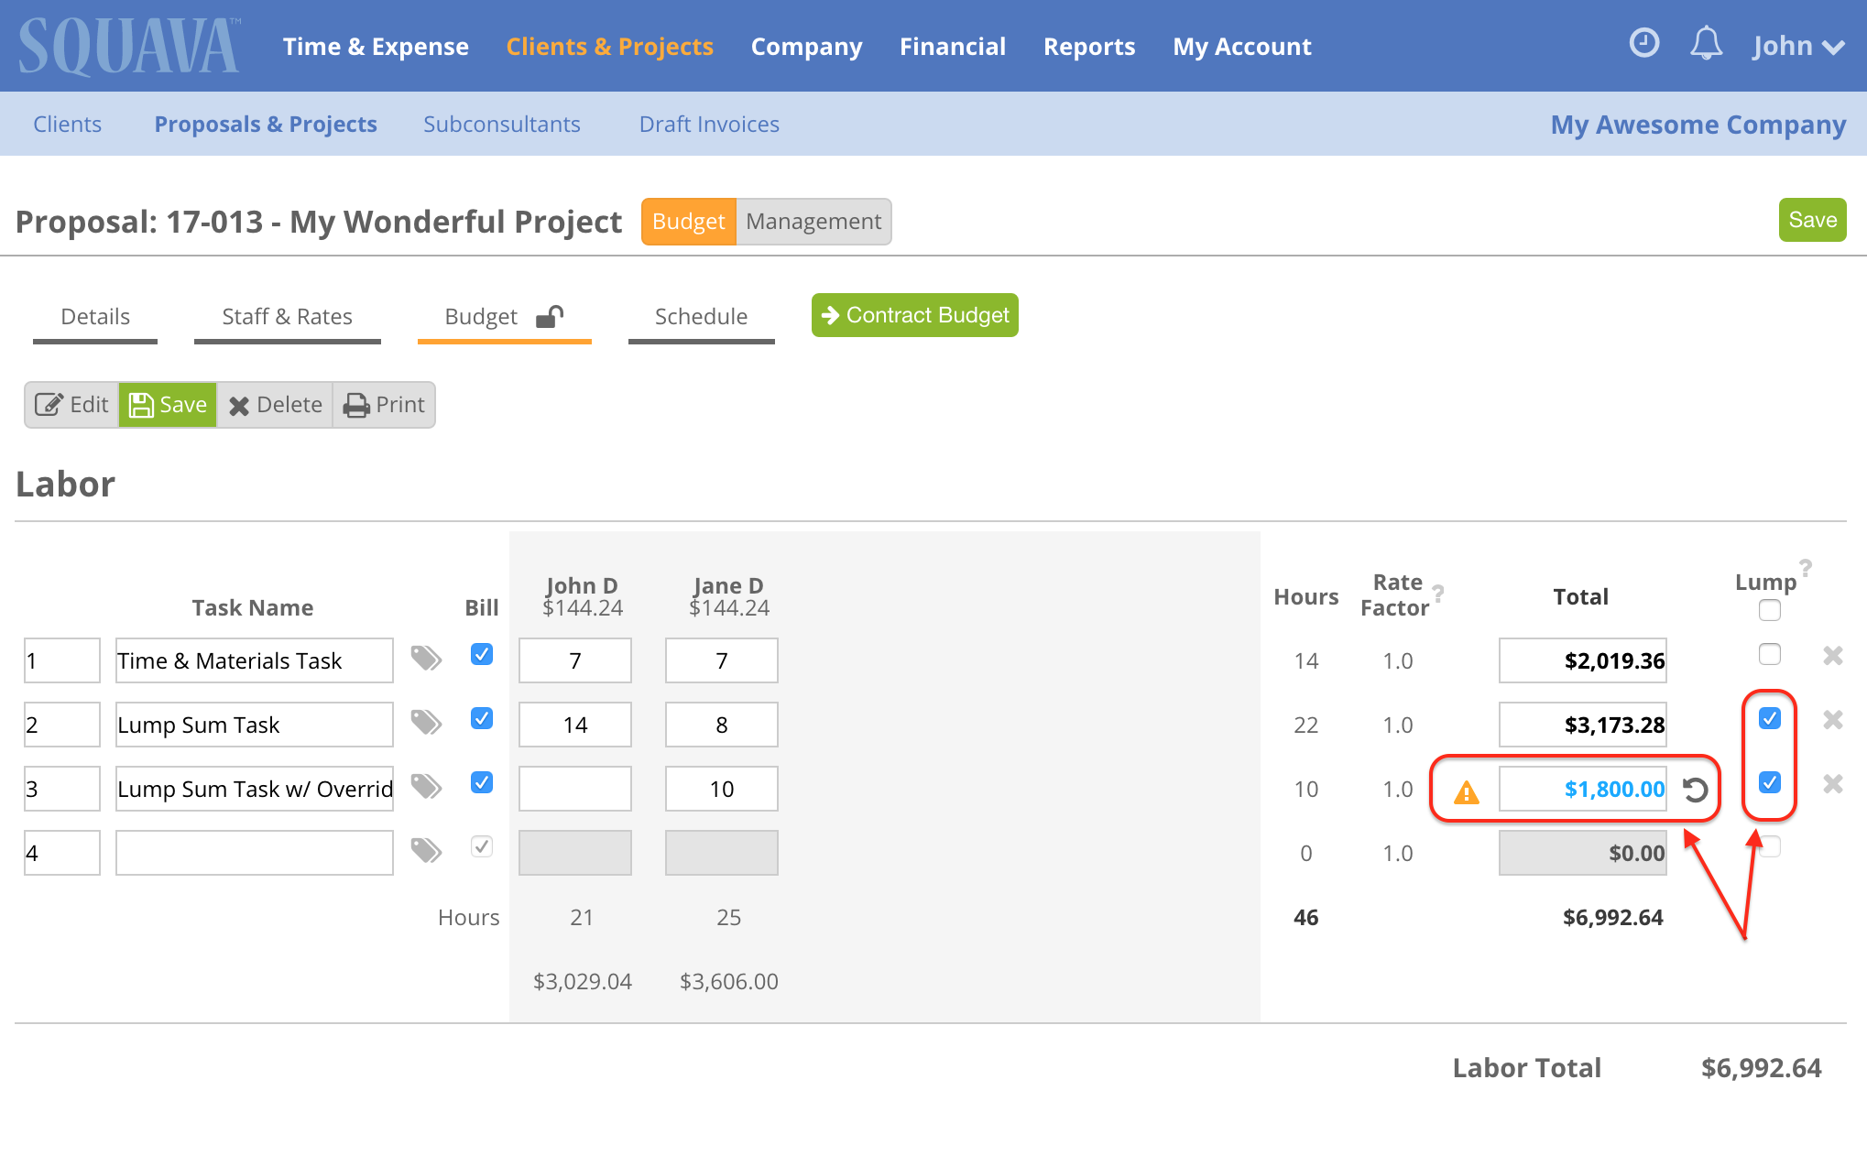Viewport: 1867px width, 1156px height.
Task: Click John D hours field showing 14
Action: 575,725
